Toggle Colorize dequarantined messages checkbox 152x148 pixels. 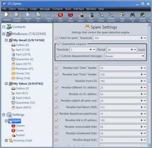58,56
